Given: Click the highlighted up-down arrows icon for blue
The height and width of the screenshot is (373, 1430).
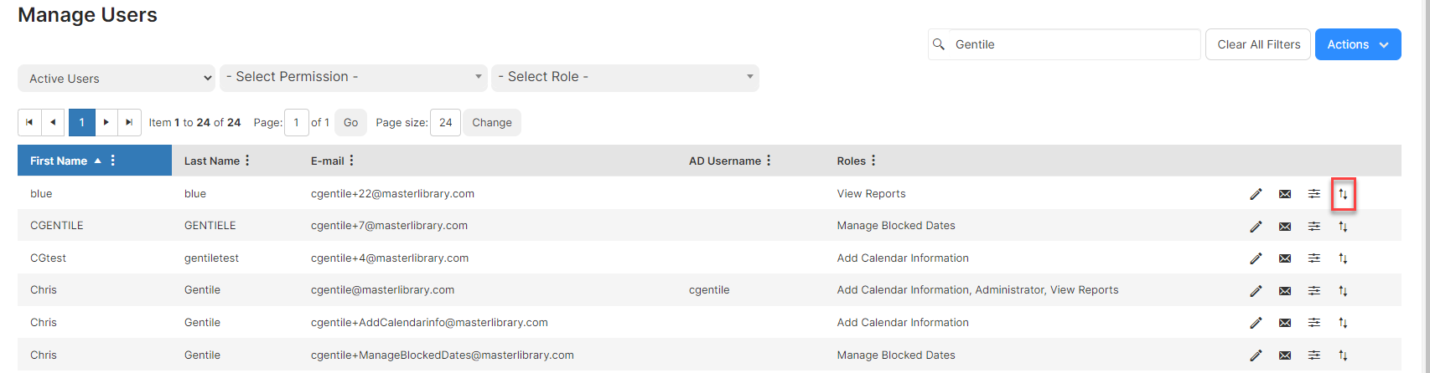Looking at the screenshot, I should (1343, 194).
